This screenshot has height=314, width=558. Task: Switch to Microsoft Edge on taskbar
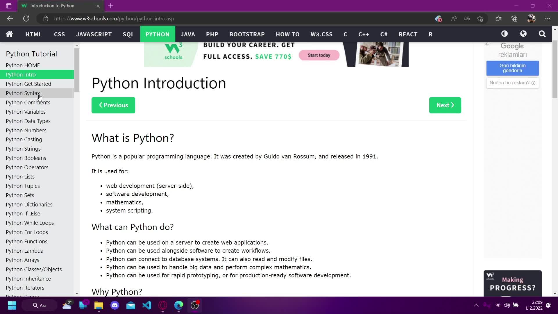click(179, 305)
